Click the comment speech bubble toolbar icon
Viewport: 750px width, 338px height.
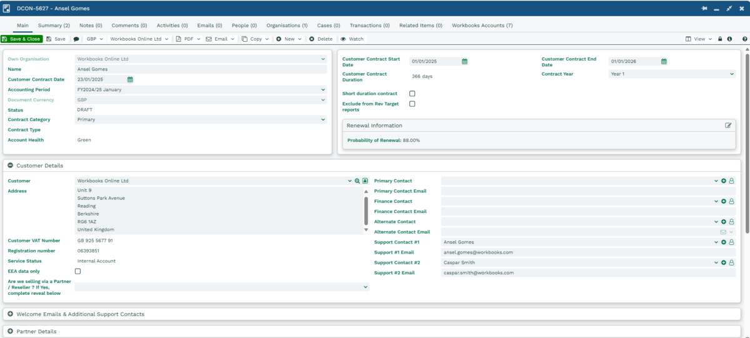[x=76, y=39]
